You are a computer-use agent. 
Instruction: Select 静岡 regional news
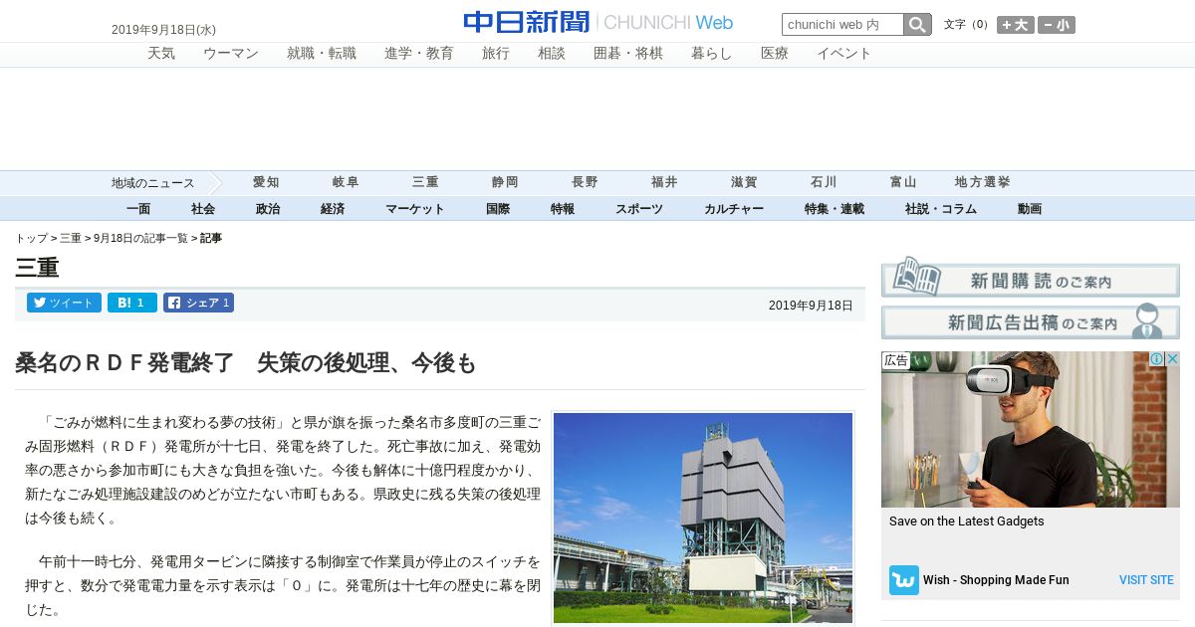[505, 183]
